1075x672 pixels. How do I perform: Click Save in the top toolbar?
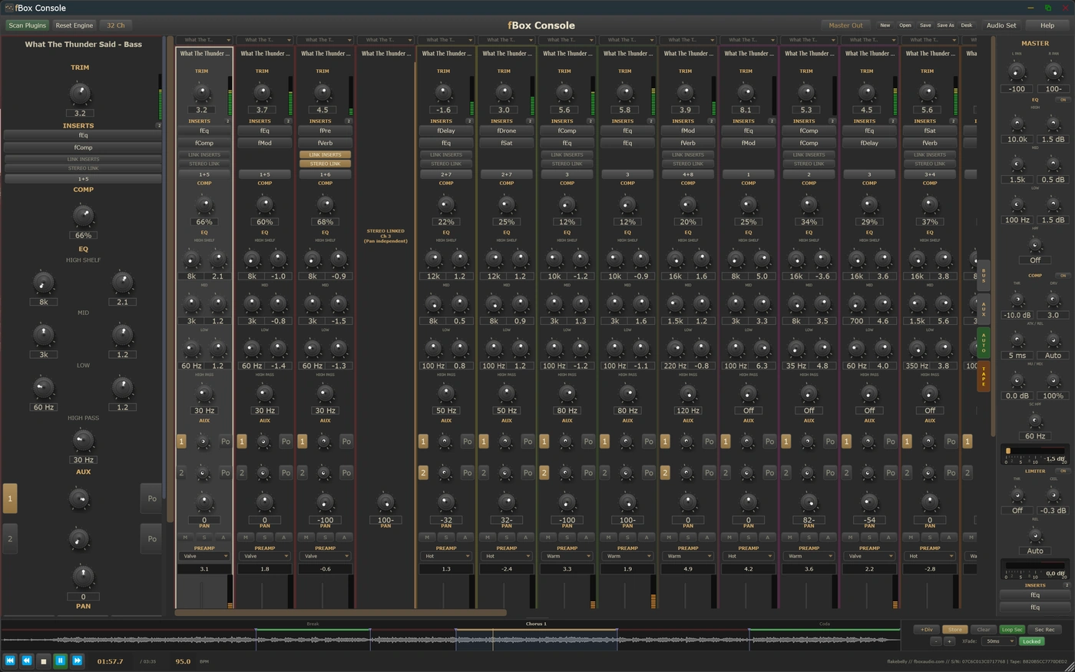click(x=925, y=25)
